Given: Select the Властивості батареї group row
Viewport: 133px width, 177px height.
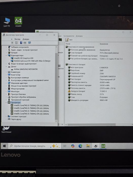Looking at the screenshot, I should click(77, 64).
